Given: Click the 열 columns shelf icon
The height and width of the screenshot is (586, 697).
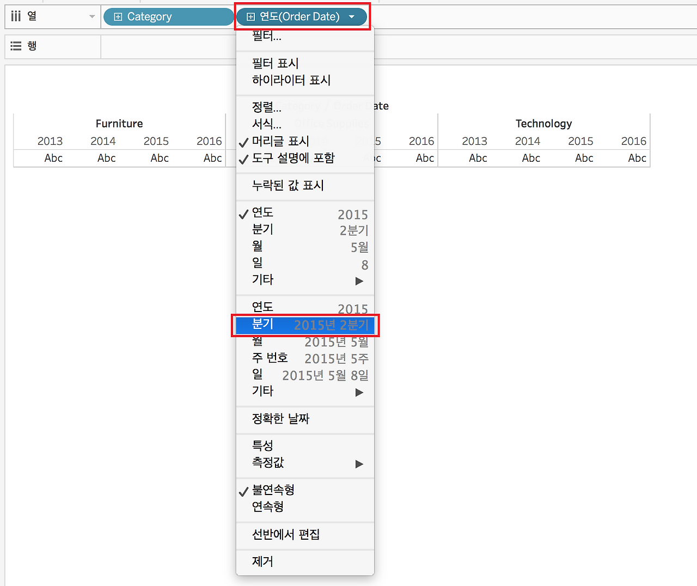Looking at the screenshot, I should tap(16, 16).
